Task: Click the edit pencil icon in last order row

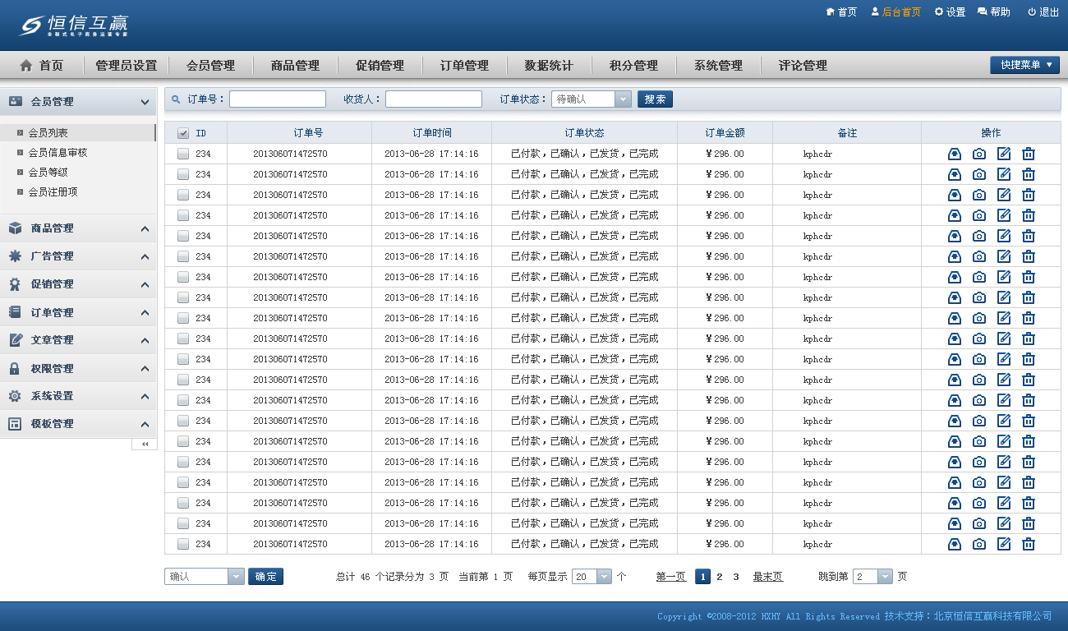Action: (1004, 544)
